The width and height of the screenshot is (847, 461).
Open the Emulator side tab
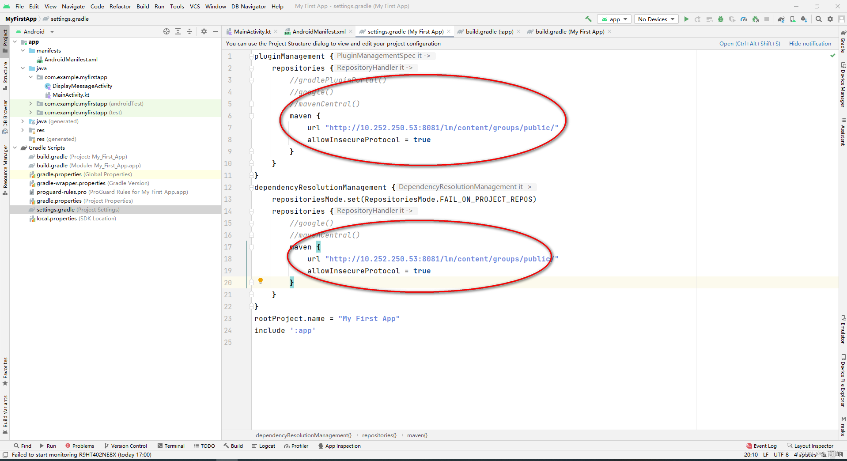(843, 329)
